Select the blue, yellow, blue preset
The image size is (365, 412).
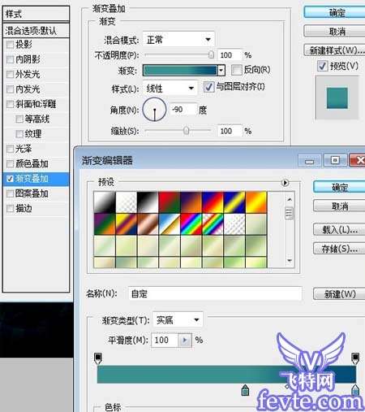[234, 202]
